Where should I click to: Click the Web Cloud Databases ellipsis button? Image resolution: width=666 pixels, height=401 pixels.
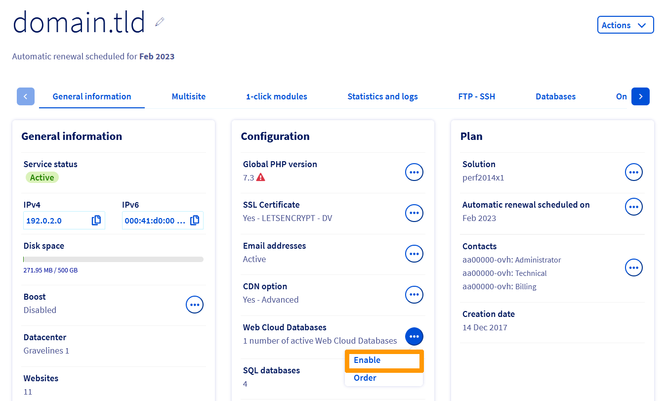click(414, 336)
